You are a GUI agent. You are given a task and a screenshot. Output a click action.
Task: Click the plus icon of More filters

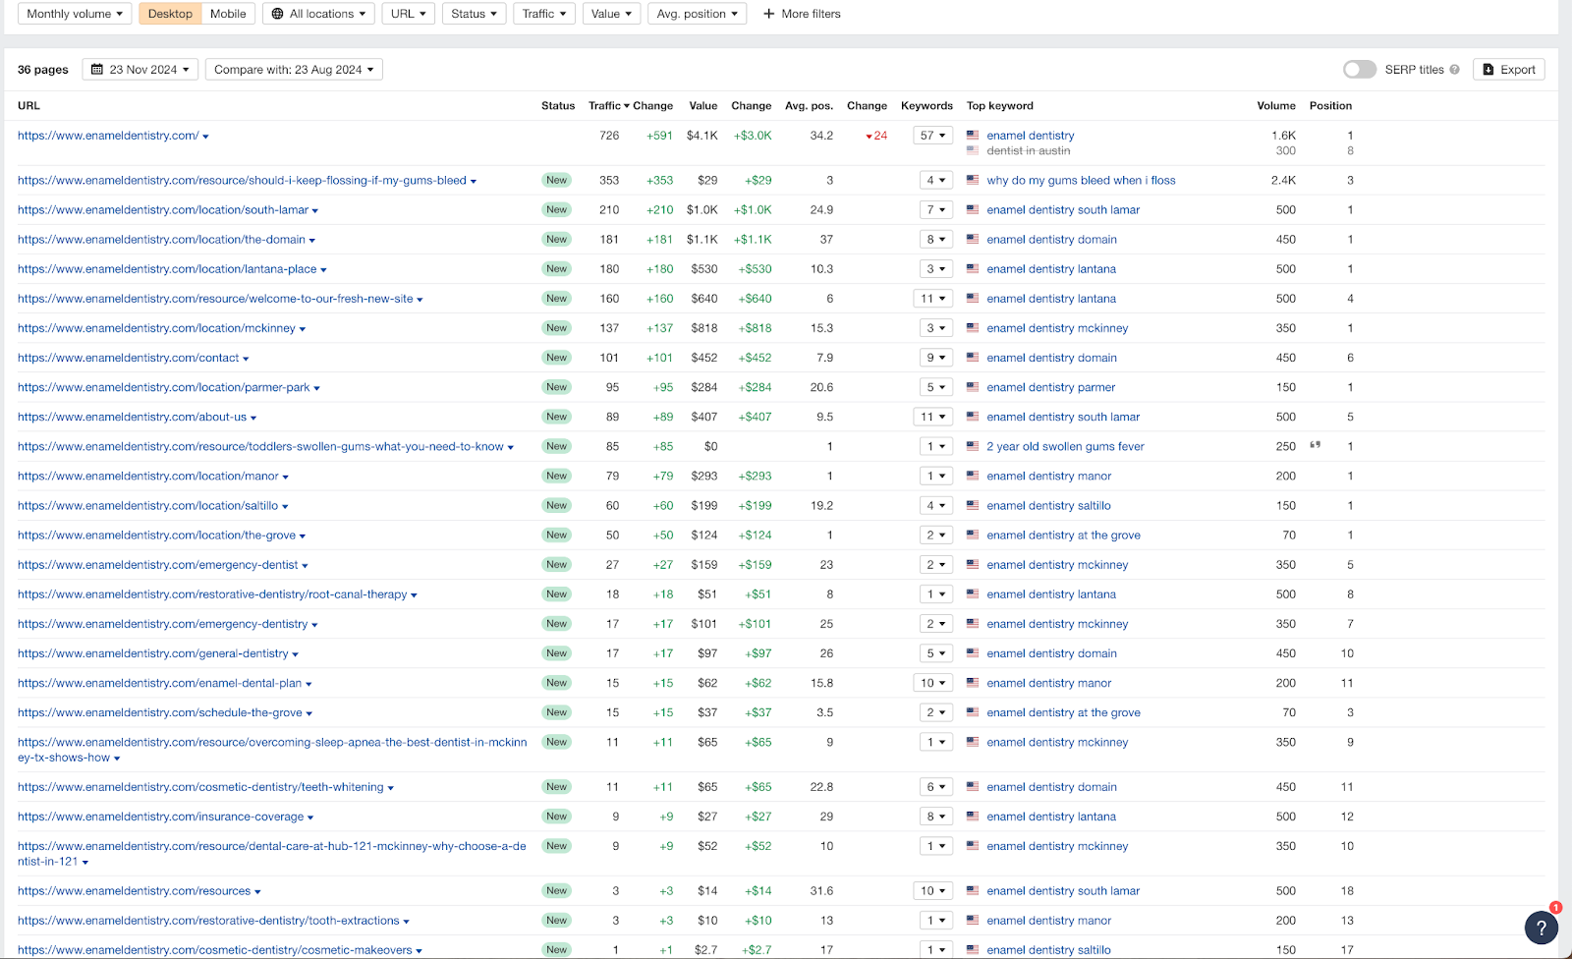(x=769, y=14)
